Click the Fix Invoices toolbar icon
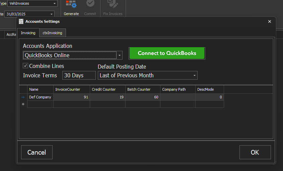This screenshot has height=171, width=283. pyautogui.click(x=113, y=4)
